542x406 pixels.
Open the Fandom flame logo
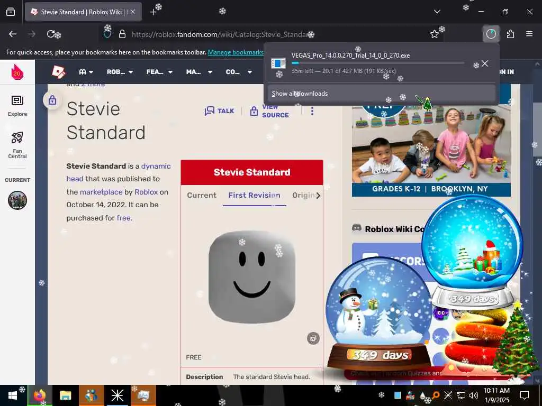(17, 72)
